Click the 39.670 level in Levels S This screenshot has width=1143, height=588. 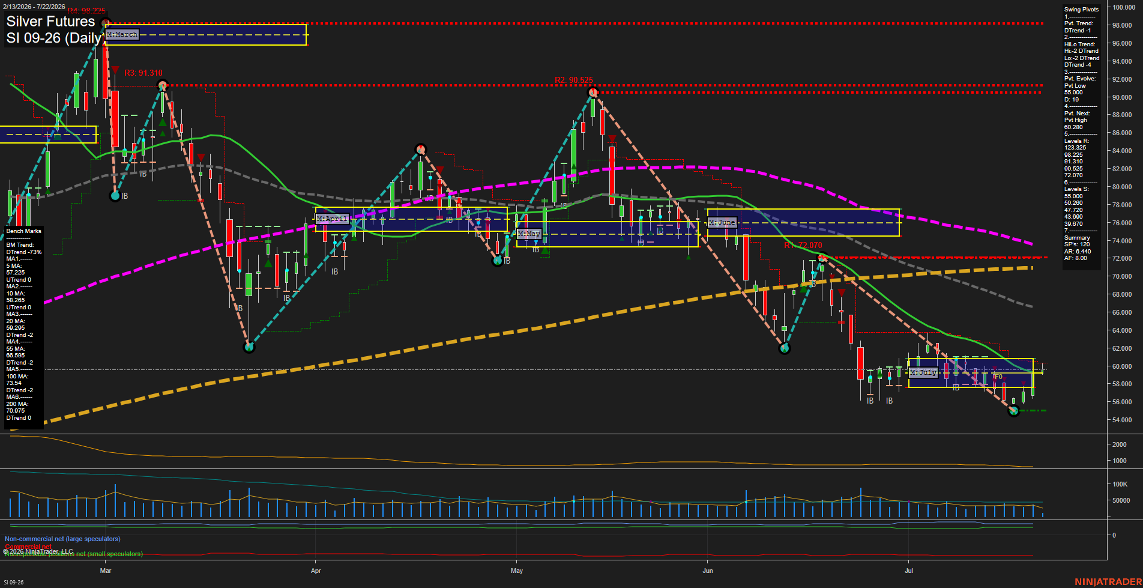(x=1073, y=224)
